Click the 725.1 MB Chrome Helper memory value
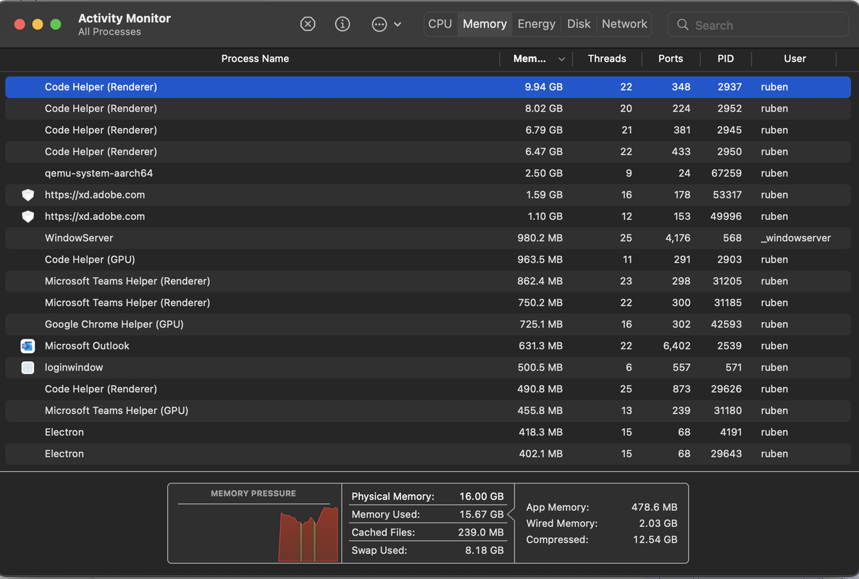This screenshot has height=579, width=859. 541,324
